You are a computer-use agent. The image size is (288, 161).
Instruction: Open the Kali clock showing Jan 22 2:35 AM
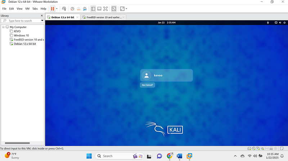[x=167, y=23]
